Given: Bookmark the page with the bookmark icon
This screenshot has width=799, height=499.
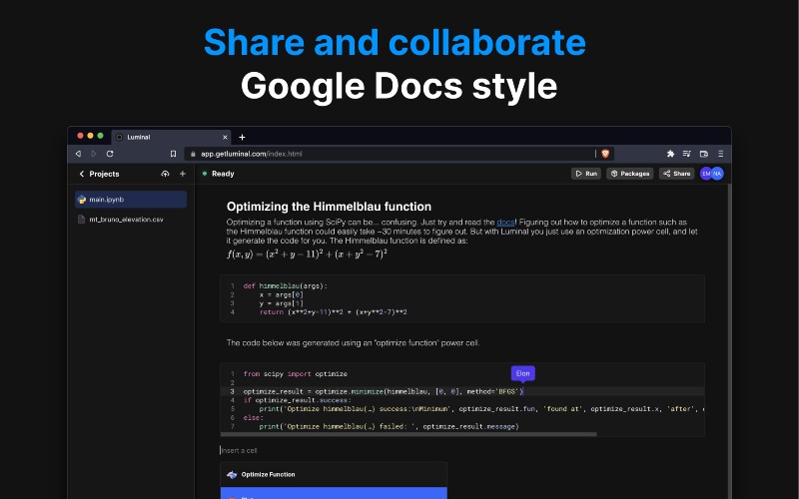Looking at the screenshot, I should [173, 154].
